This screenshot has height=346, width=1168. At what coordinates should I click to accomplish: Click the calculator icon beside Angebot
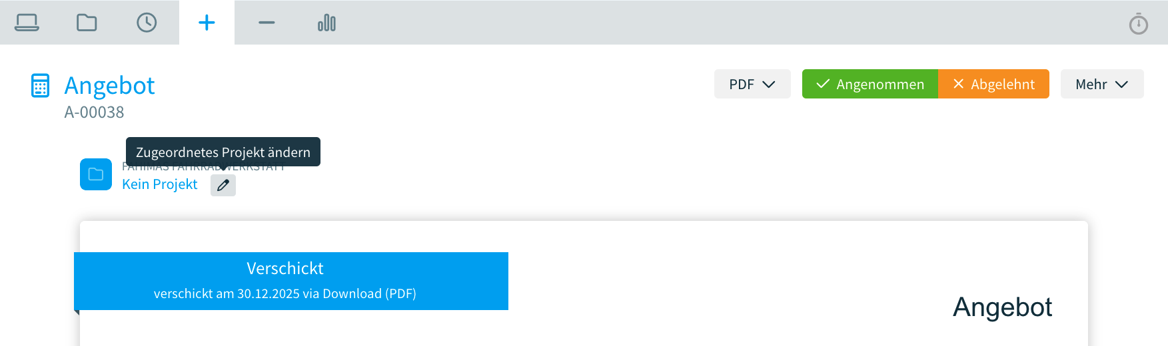click(x=40, y=85)
